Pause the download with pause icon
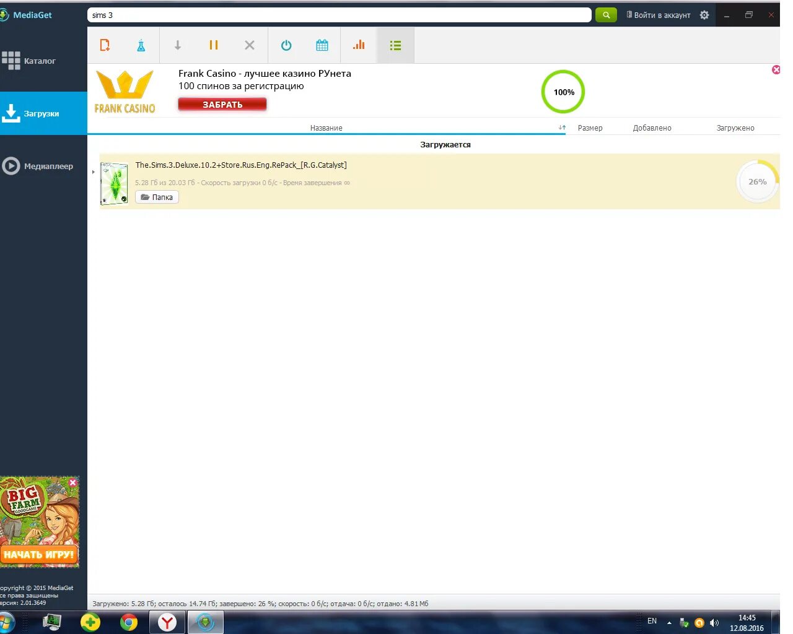 [214, 45]
